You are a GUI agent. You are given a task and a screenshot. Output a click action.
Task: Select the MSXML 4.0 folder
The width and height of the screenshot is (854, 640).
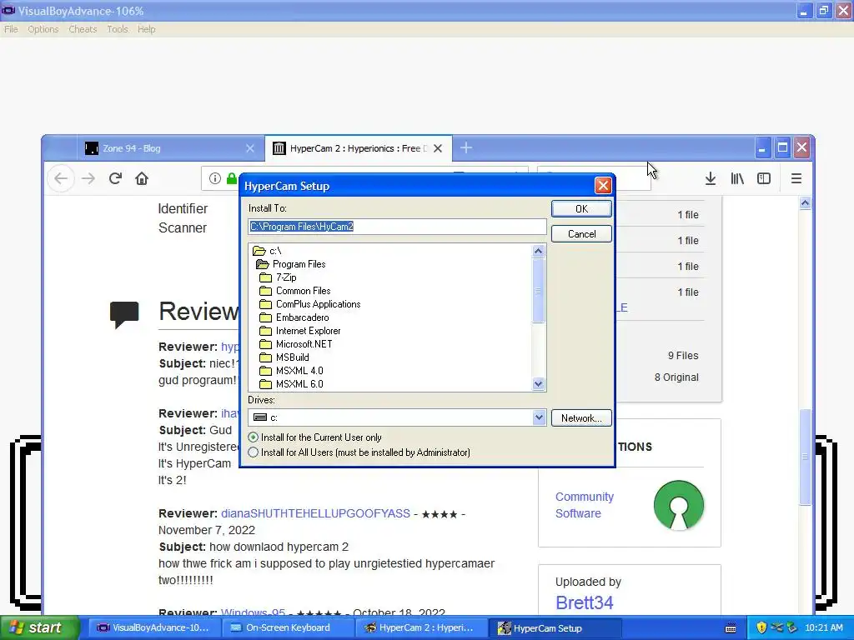[x=291, y=371]
